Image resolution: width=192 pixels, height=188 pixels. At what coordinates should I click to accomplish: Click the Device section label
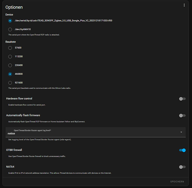point(9,15)
